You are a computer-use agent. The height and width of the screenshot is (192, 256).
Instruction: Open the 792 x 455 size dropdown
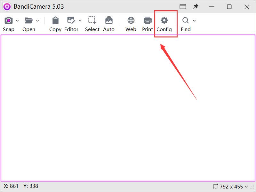(230, 186)
